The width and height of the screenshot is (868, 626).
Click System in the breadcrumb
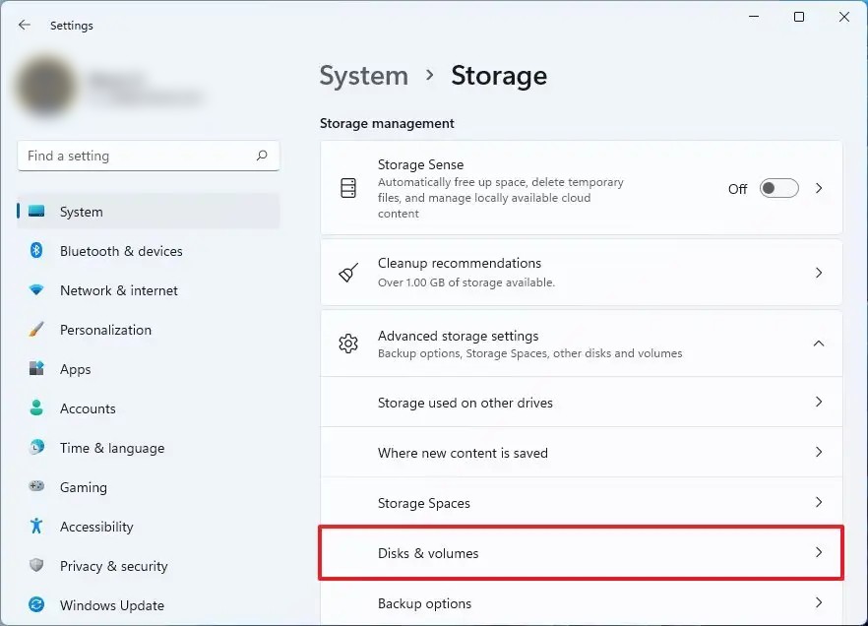pos(364,75)
